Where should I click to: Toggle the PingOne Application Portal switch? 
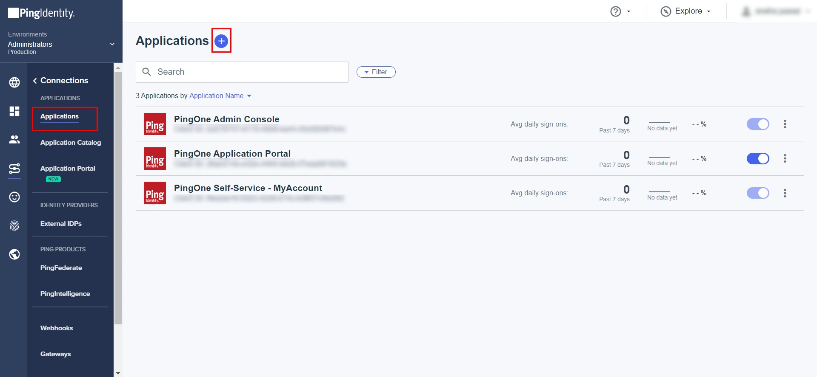click(x=758, y=158)
